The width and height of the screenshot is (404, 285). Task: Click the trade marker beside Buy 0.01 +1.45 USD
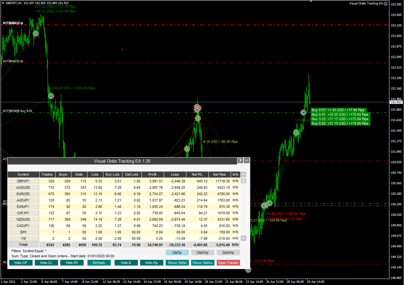tap(303, 113)
